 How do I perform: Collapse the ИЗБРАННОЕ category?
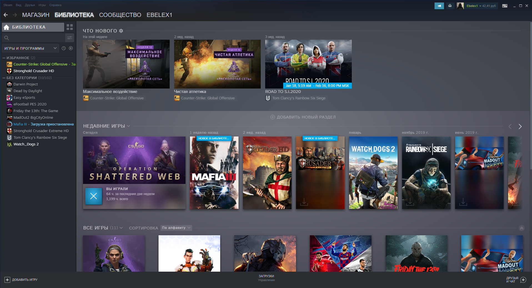(x=4, y=58)
